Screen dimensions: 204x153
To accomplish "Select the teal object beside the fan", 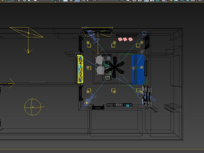I will point(106,64).
